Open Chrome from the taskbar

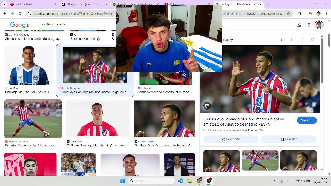click(199, 181)
